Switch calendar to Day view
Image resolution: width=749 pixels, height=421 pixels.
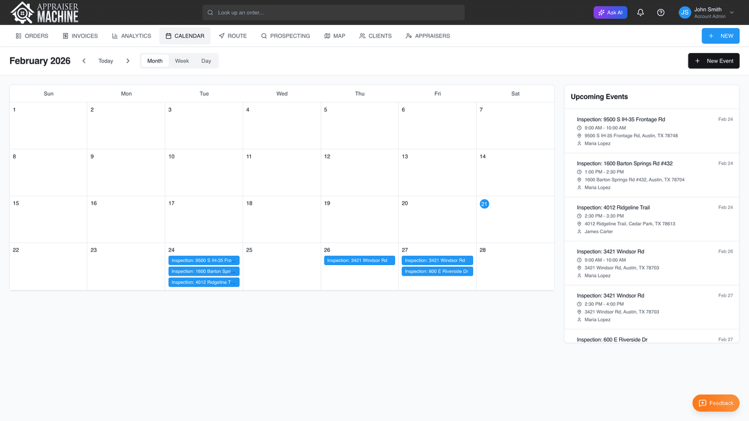click(x=206, y=60)
